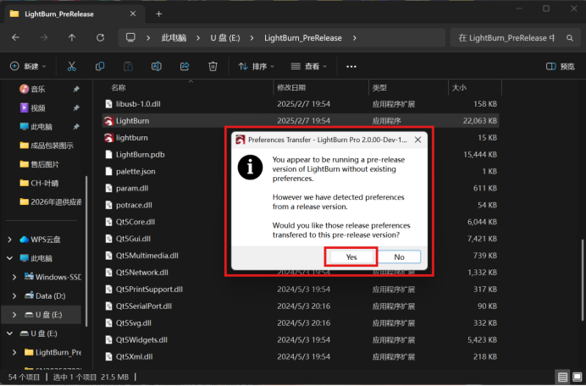Collapse the 此电脑 tree node

point(9,258)
